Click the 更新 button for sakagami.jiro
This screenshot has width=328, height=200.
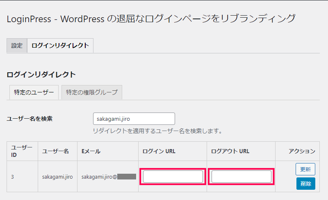click(x=305, y=169)
